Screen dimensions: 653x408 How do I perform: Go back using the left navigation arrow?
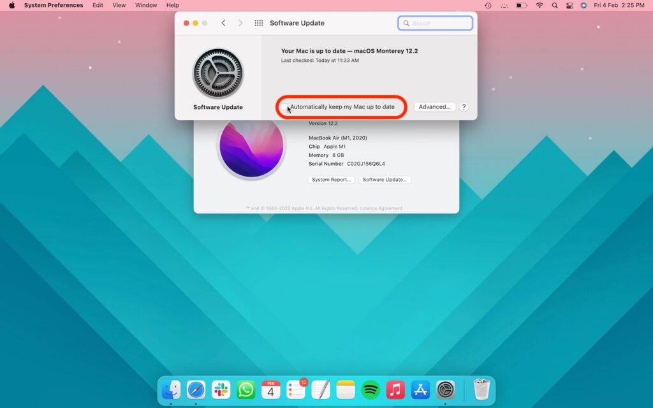coord(223,22)
